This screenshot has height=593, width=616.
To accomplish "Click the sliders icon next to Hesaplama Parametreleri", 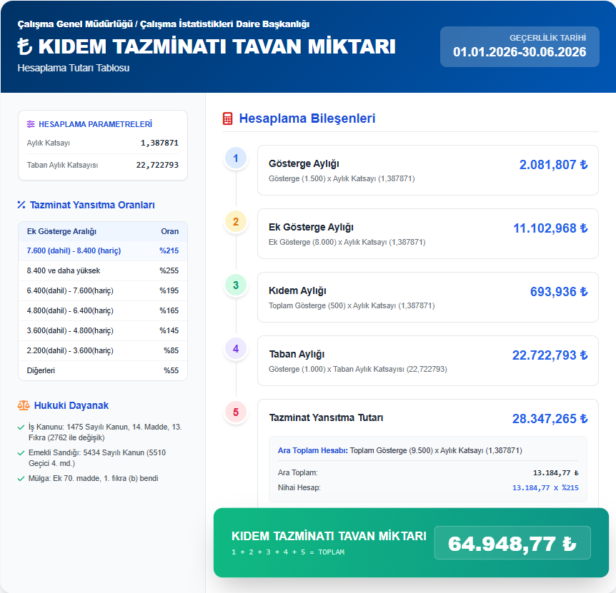I will click(x=31, y=124).
